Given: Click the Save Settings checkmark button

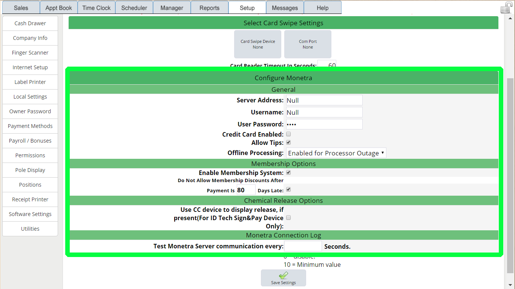Looking at the screenshot, I should 284,278.
